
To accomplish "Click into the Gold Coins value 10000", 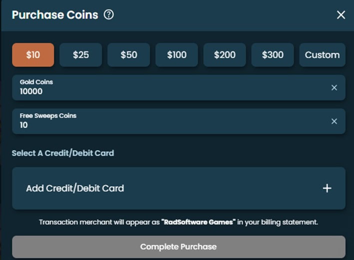I will pyautogui.click(x=31, y=91).
